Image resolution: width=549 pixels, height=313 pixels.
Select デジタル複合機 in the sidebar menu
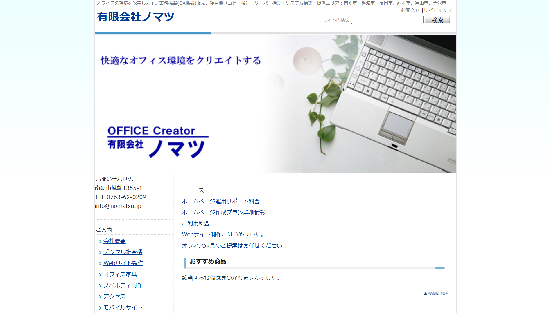click(123, 252)
